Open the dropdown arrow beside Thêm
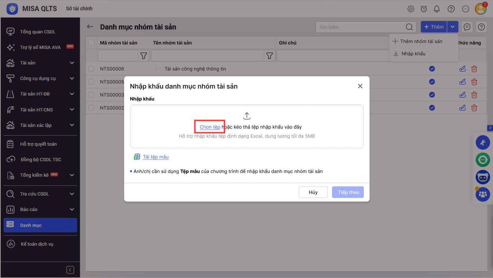The height and width of the screenshot is (278, 493). point(453,27)
